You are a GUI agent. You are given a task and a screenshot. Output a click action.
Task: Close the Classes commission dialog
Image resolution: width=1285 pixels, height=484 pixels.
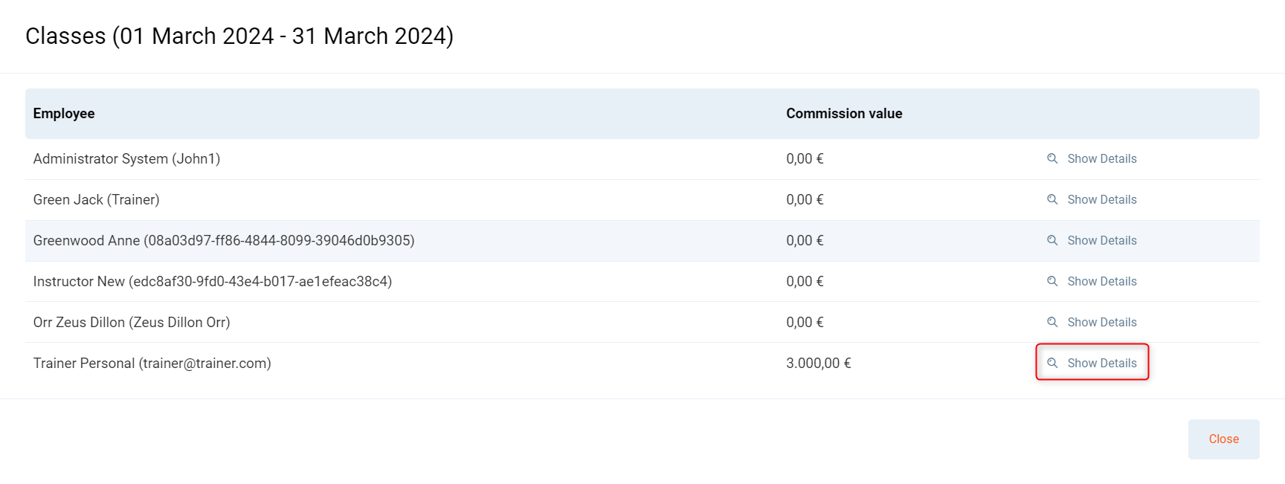point(1223,439)
